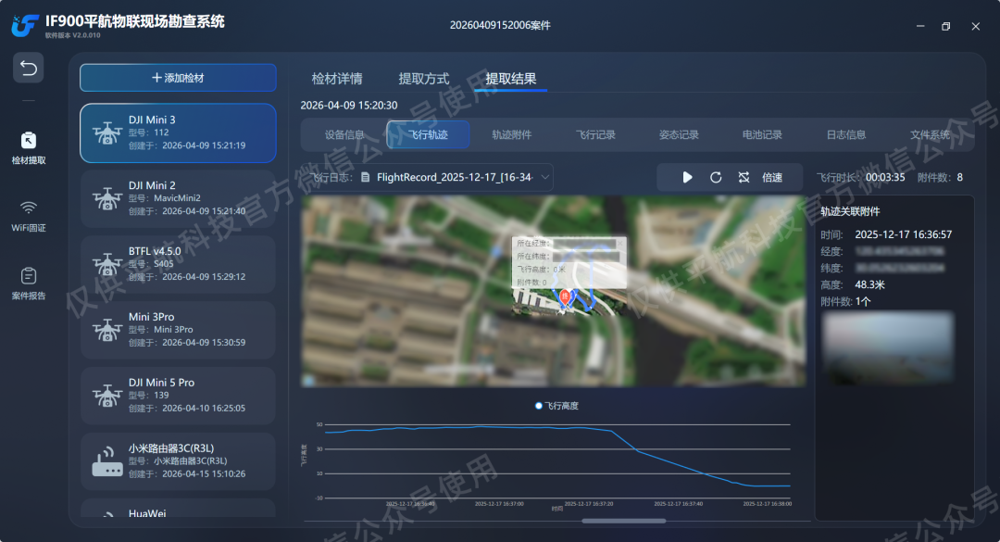Click the back arrow icon in sidebar
This screenshot has width=1000, height=542.
28,68
